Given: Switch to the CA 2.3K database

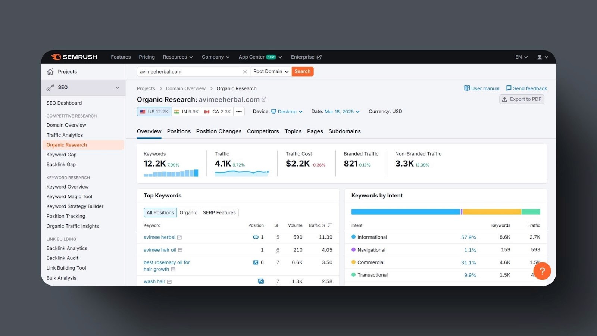Looking at the screenshot, I should click(x=218, y=112).
